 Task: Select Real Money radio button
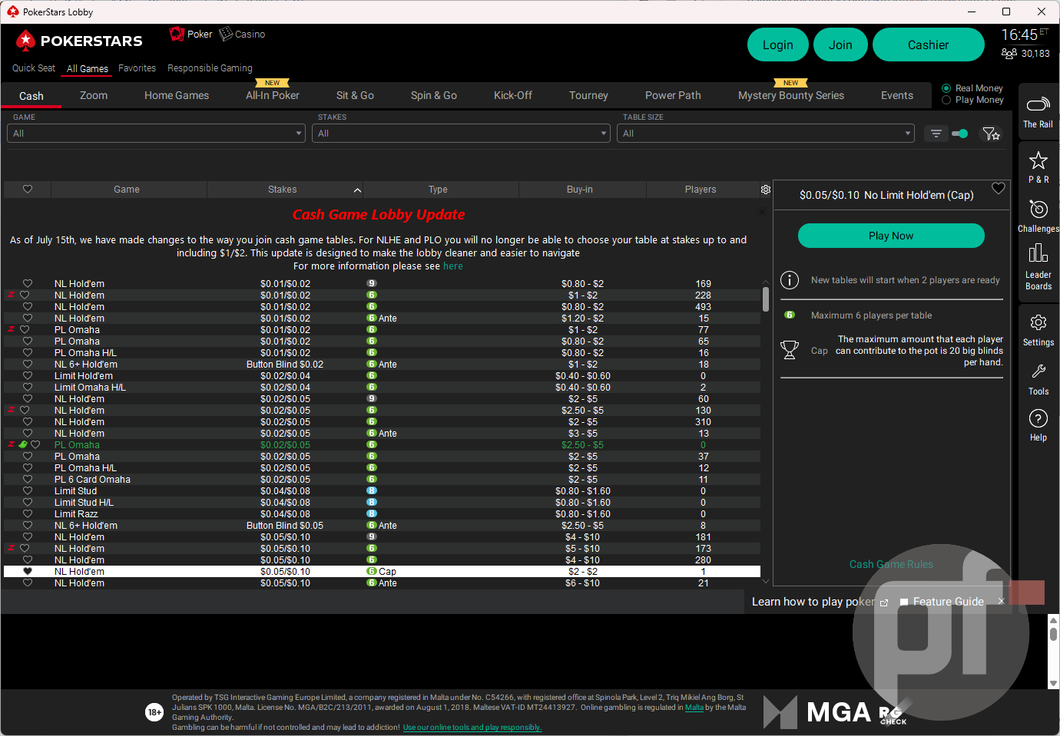pos(946,88)
